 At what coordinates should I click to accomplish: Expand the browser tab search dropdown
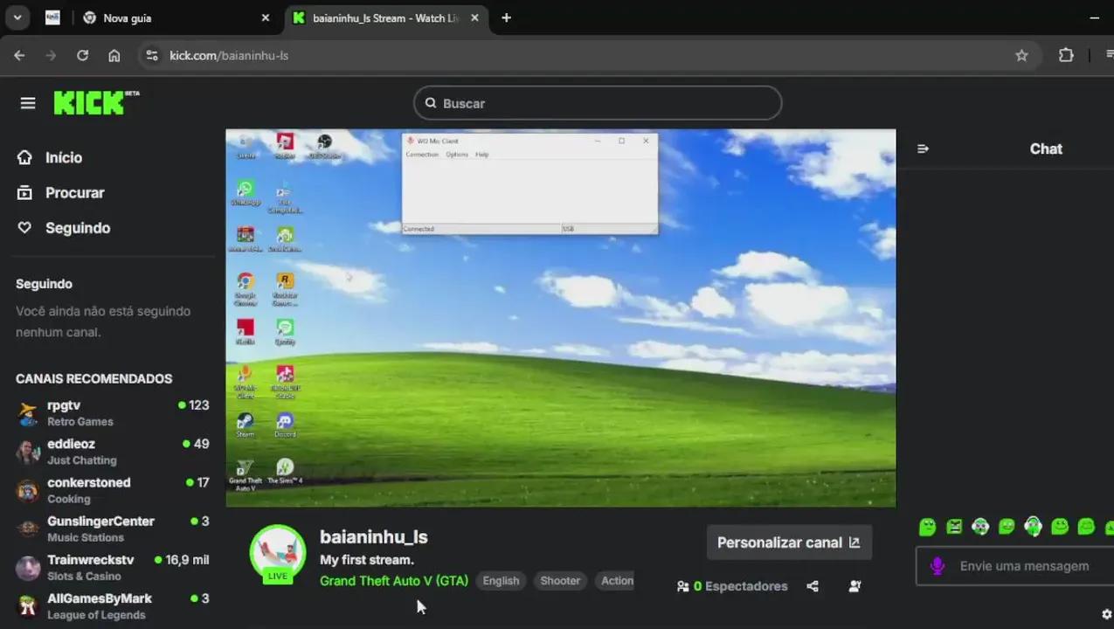17,17
